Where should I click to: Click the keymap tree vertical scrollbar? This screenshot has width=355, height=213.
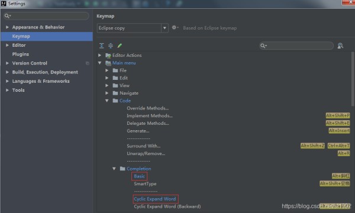pyautogui.click(x=353, y=79)
